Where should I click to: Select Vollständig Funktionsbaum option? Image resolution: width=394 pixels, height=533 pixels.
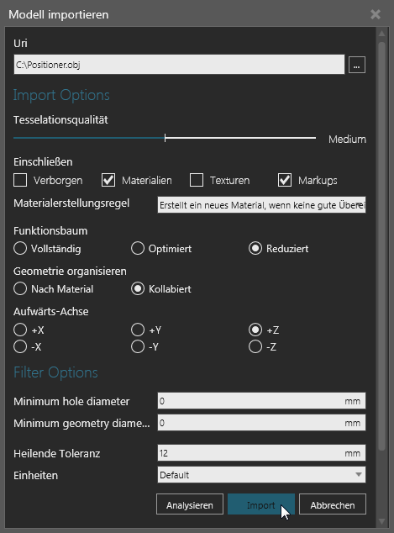(x=20, y=249)
